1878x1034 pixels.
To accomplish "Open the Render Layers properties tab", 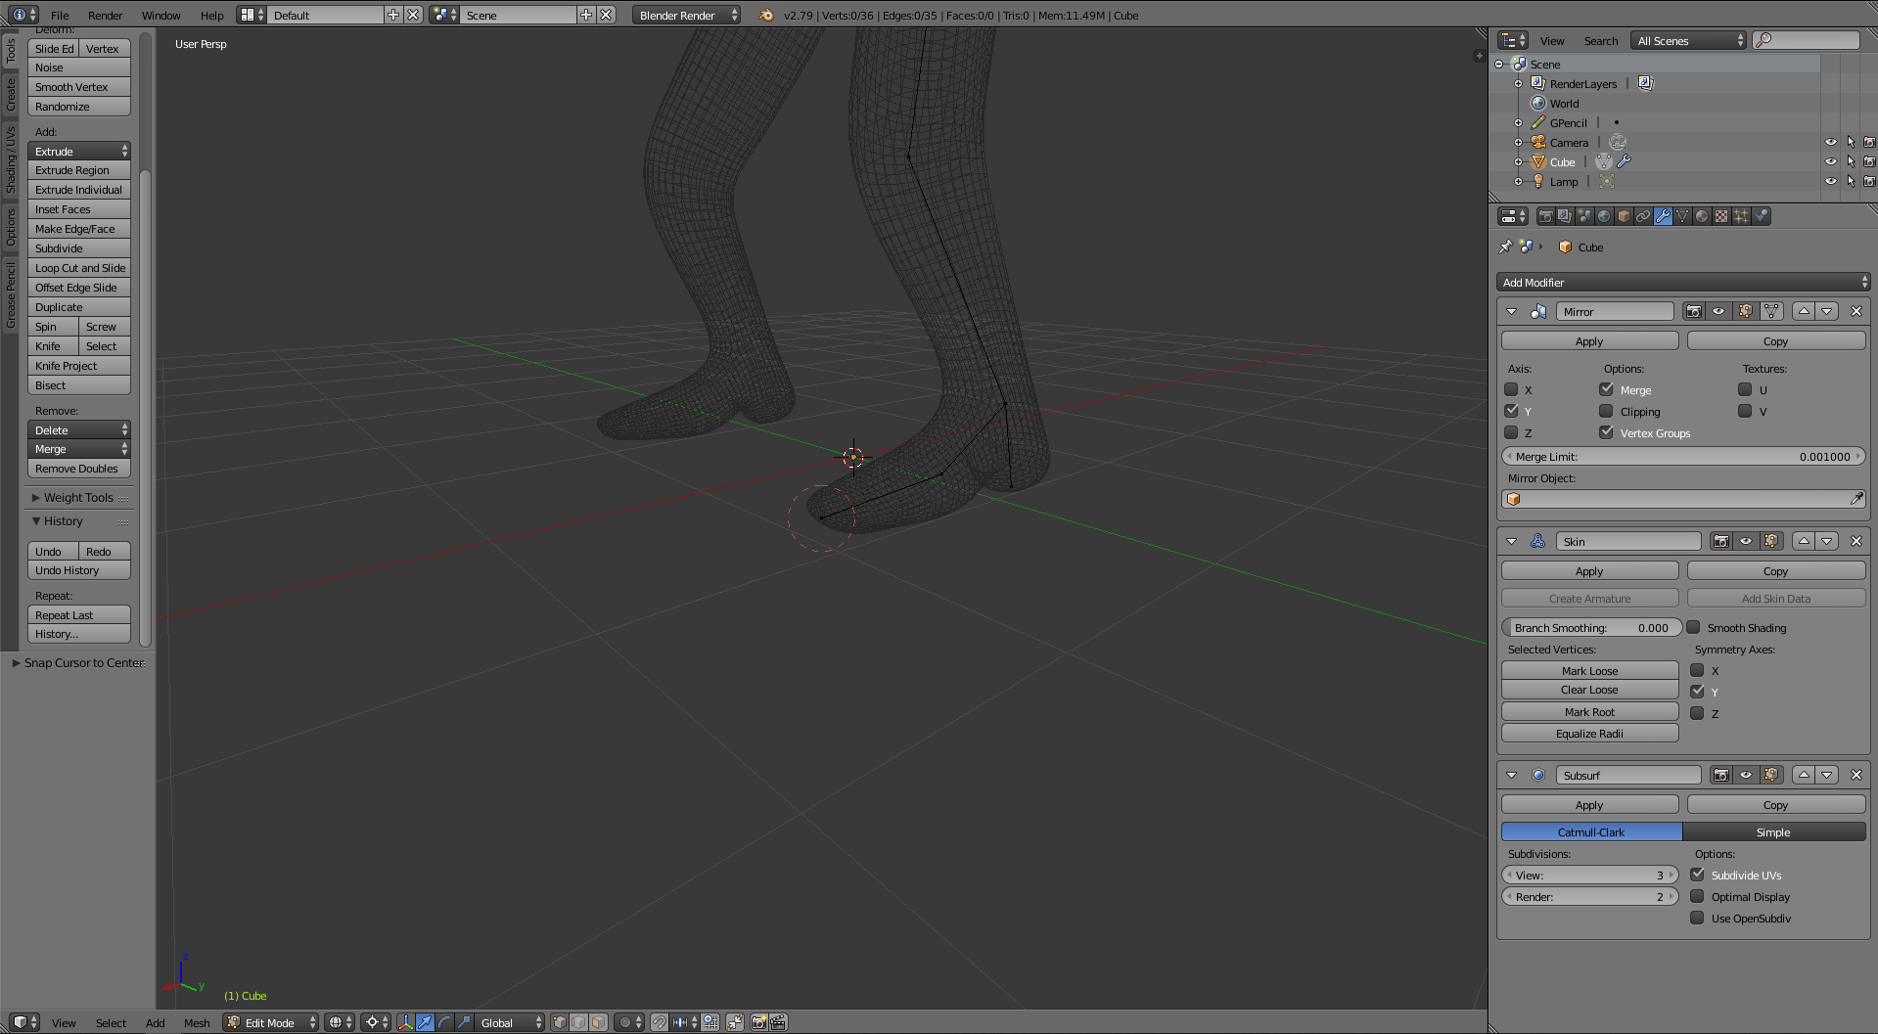I will click(x=1565, y=216).
